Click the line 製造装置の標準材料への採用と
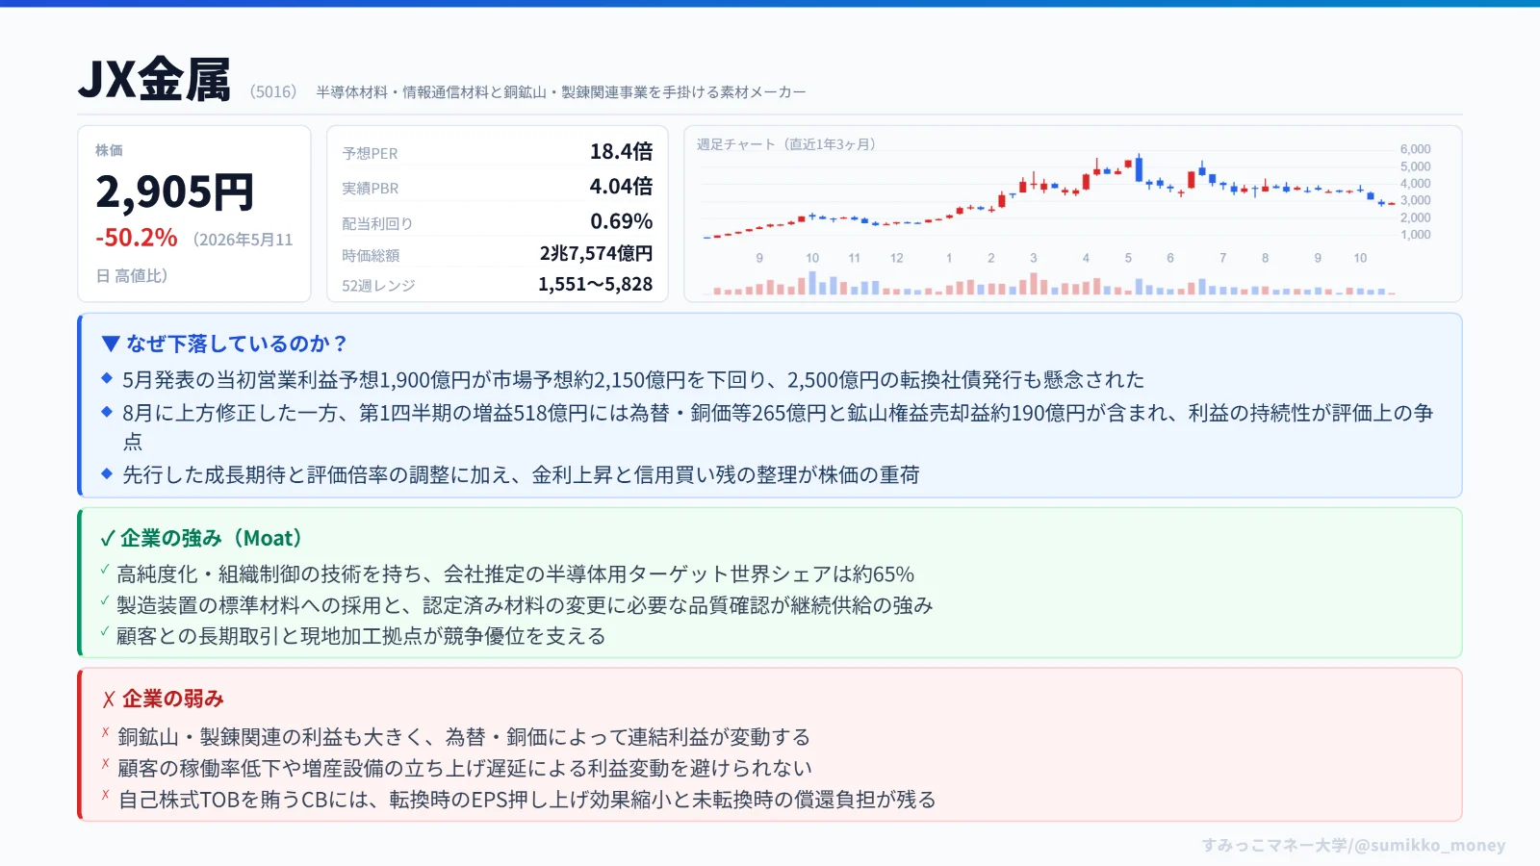The width and height of the screenshot is (1540, 866). (x=525, y=605)
